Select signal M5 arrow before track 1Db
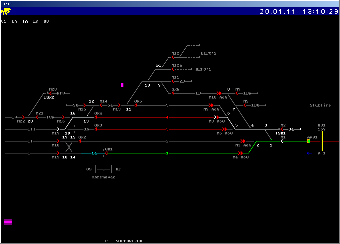The width and height of the screenshot is (340, 244). (245, 105)
